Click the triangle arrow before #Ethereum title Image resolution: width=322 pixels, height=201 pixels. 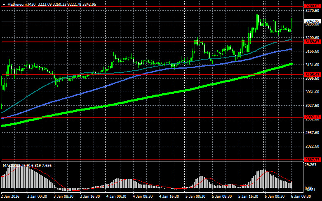point(4,3)
